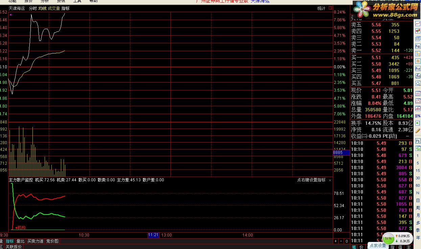Switch to daily period 日
The height and width of the screenshot is (249, 421).
(418, 200)
